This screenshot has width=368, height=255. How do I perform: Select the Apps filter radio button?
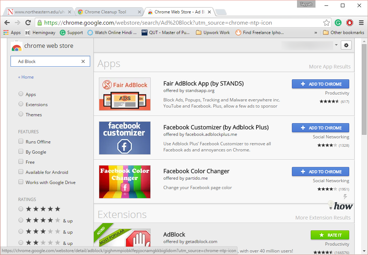[x=21, y=94]
